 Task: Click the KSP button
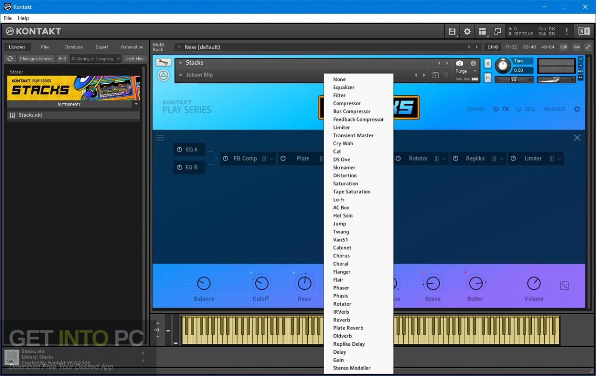click(x=564, y=47)
